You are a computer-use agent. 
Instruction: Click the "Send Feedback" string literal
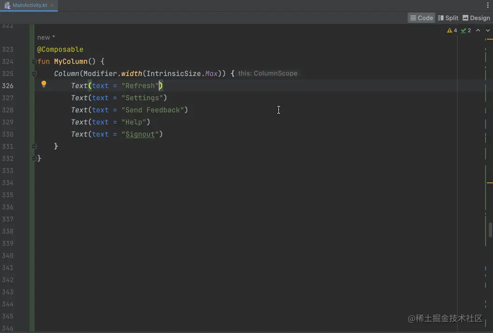click(153, 110)
